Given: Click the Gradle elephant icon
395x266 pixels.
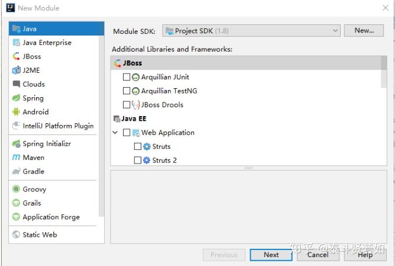Looking at the screenshot, I should (16, 171).
